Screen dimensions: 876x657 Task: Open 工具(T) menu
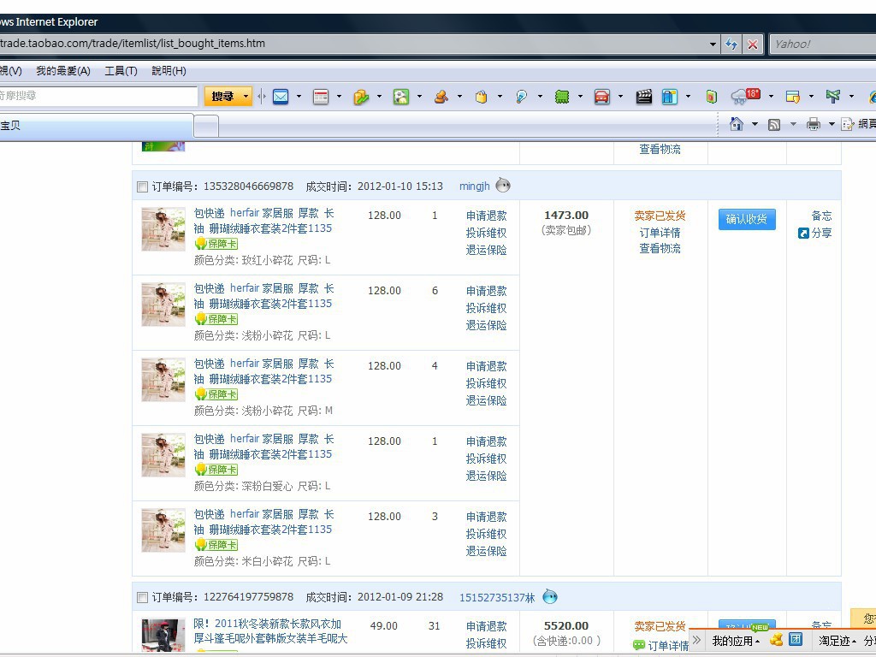click(121, 71)
